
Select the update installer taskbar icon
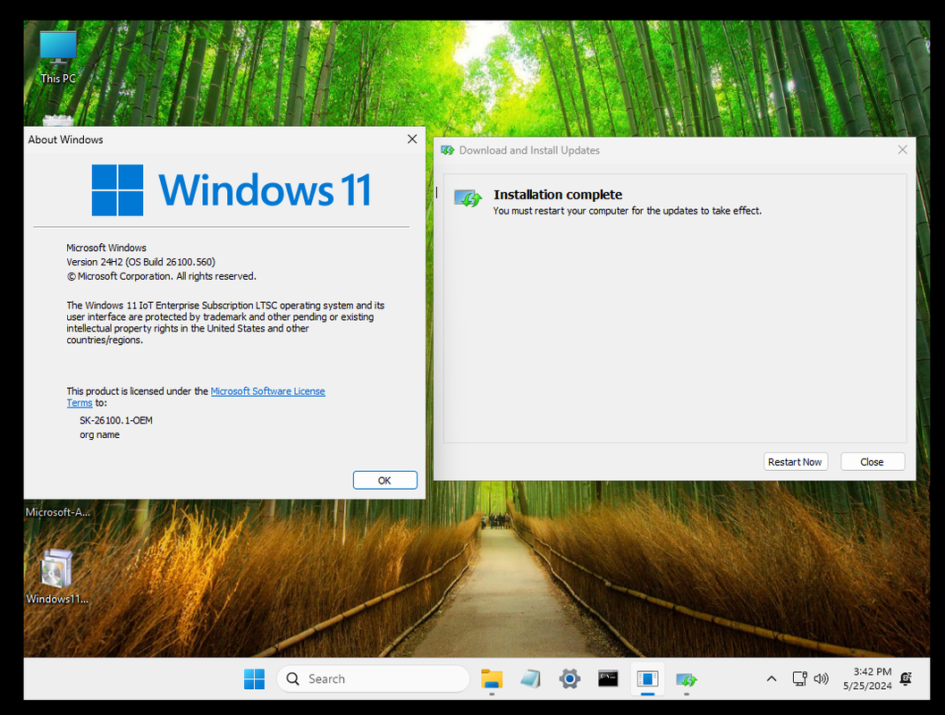(x=686, y=680)
